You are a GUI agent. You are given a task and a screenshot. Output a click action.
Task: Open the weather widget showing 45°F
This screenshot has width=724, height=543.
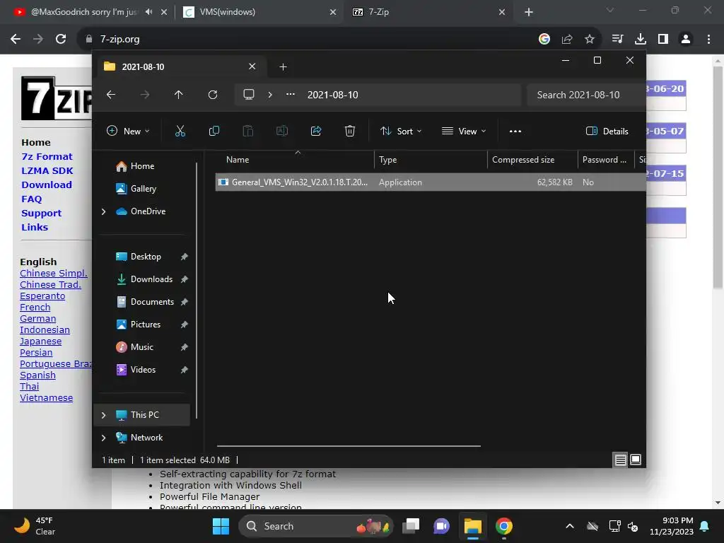click(35, 526)
